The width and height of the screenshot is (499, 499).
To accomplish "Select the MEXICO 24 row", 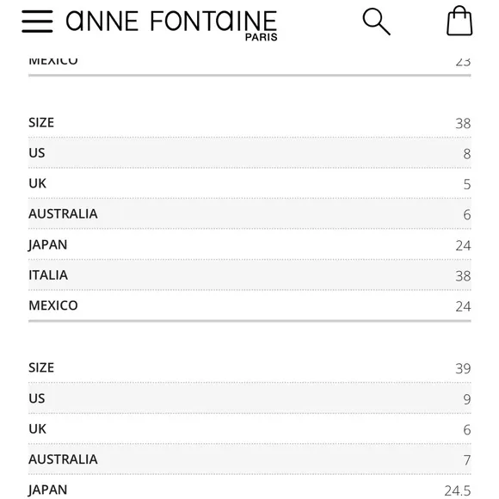I will (x=249, y=305).
